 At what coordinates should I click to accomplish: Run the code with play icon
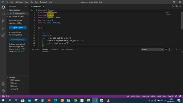click(x=173, y=6)
